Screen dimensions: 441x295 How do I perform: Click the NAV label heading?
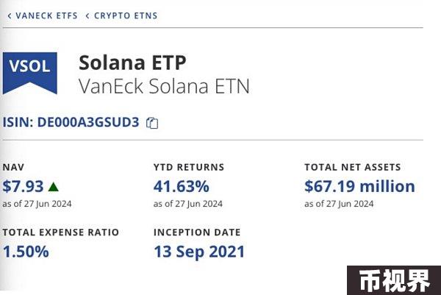[13, 167]
